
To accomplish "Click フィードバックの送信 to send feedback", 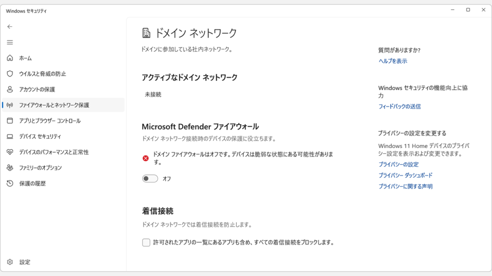I will pos(399,106).
